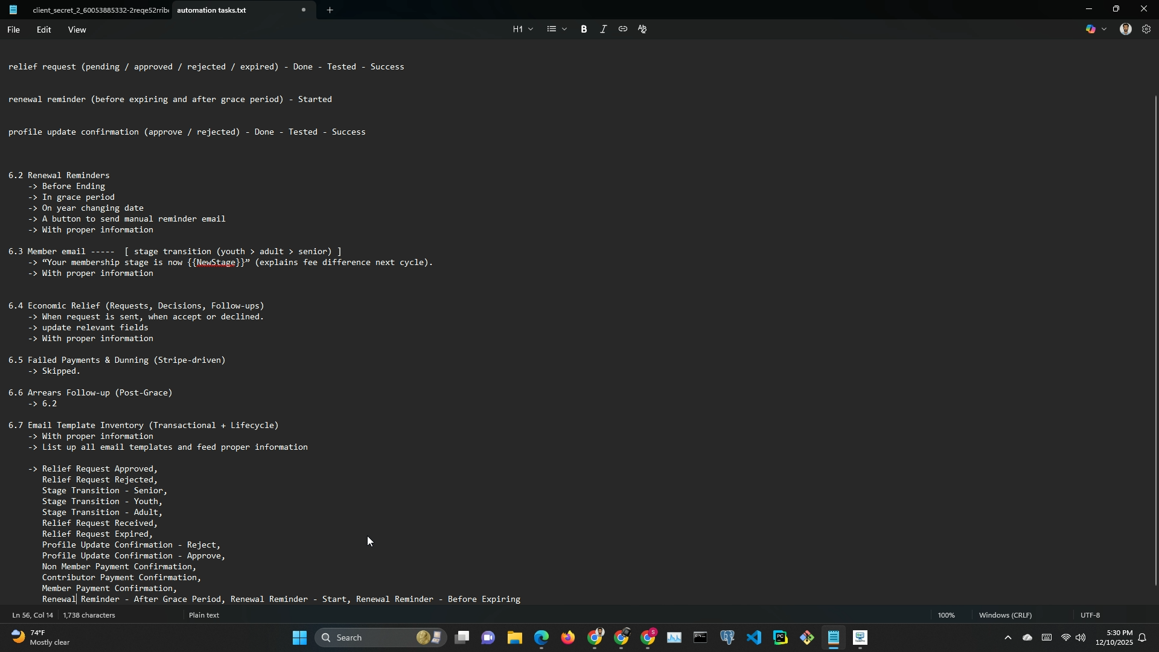Open Microsoft Edge from taskbar
The image size is (1159, 652).
(541, 638)
